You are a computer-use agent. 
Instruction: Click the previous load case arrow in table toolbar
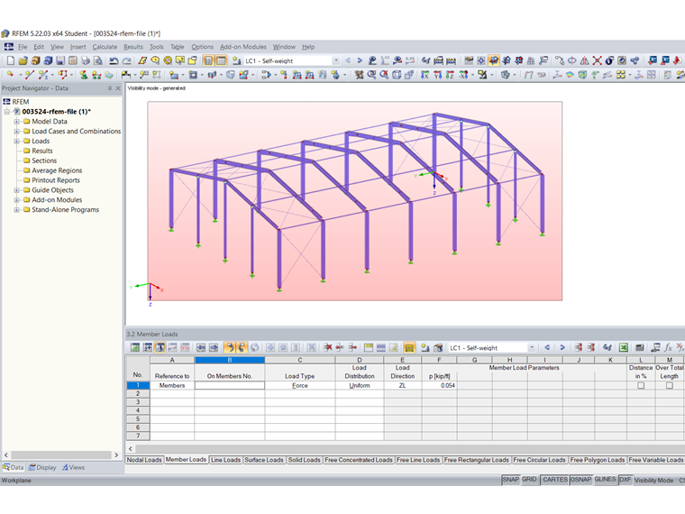coord(547,347)
